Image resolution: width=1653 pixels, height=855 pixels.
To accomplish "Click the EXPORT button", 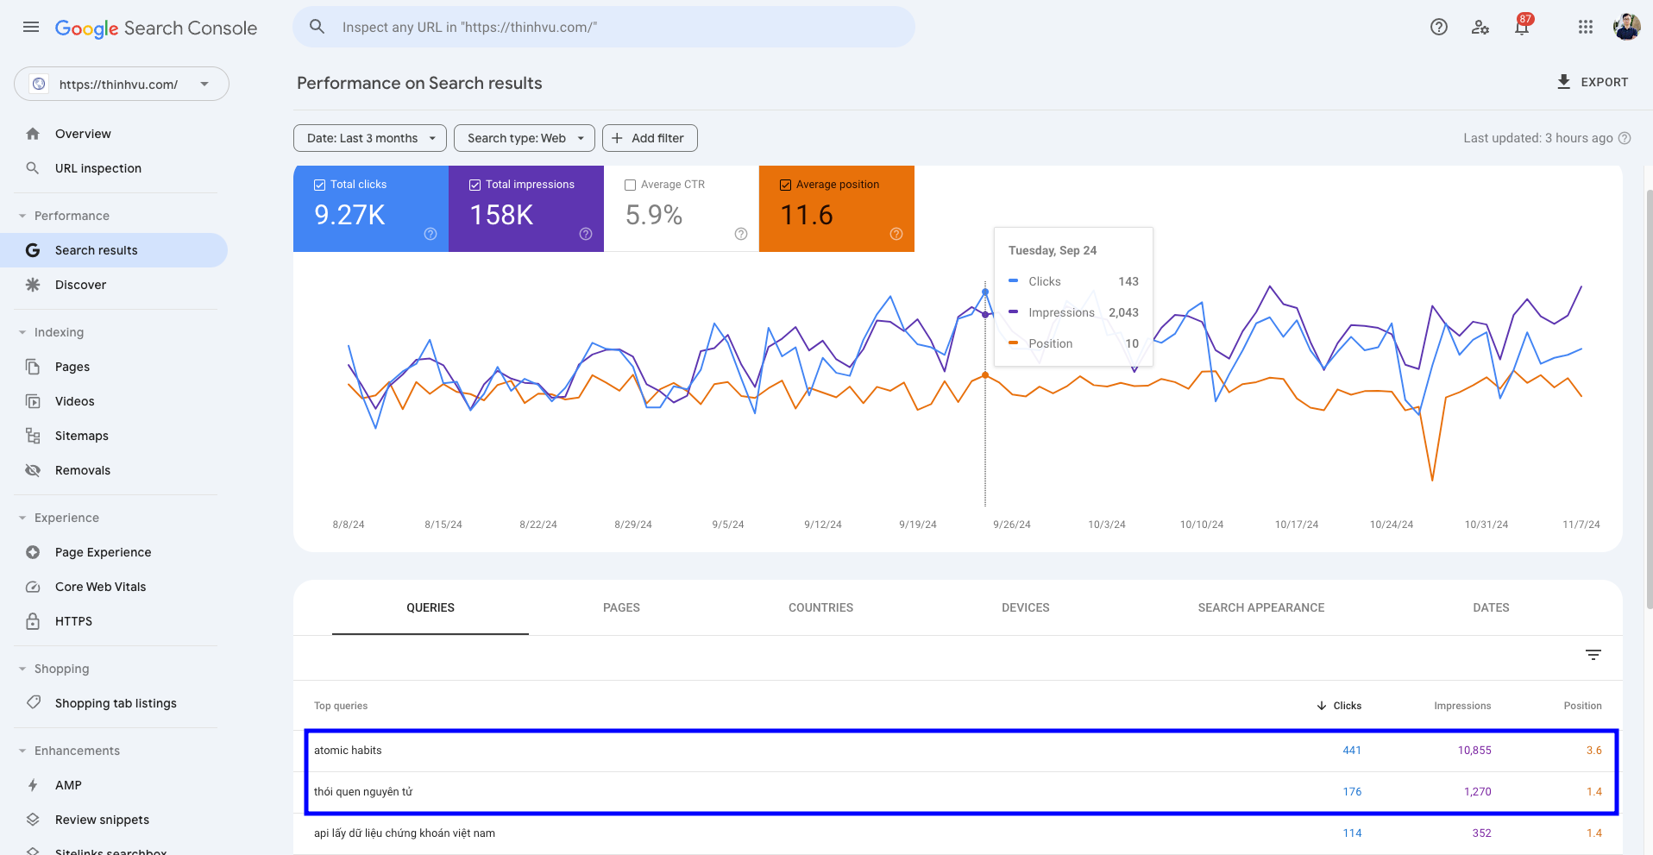I will click(1592, 82).
